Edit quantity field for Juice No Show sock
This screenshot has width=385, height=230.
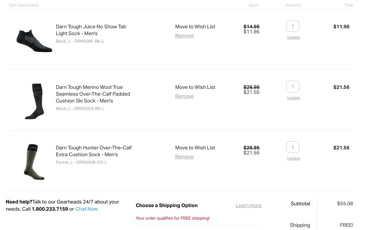(x=293, y=26)
